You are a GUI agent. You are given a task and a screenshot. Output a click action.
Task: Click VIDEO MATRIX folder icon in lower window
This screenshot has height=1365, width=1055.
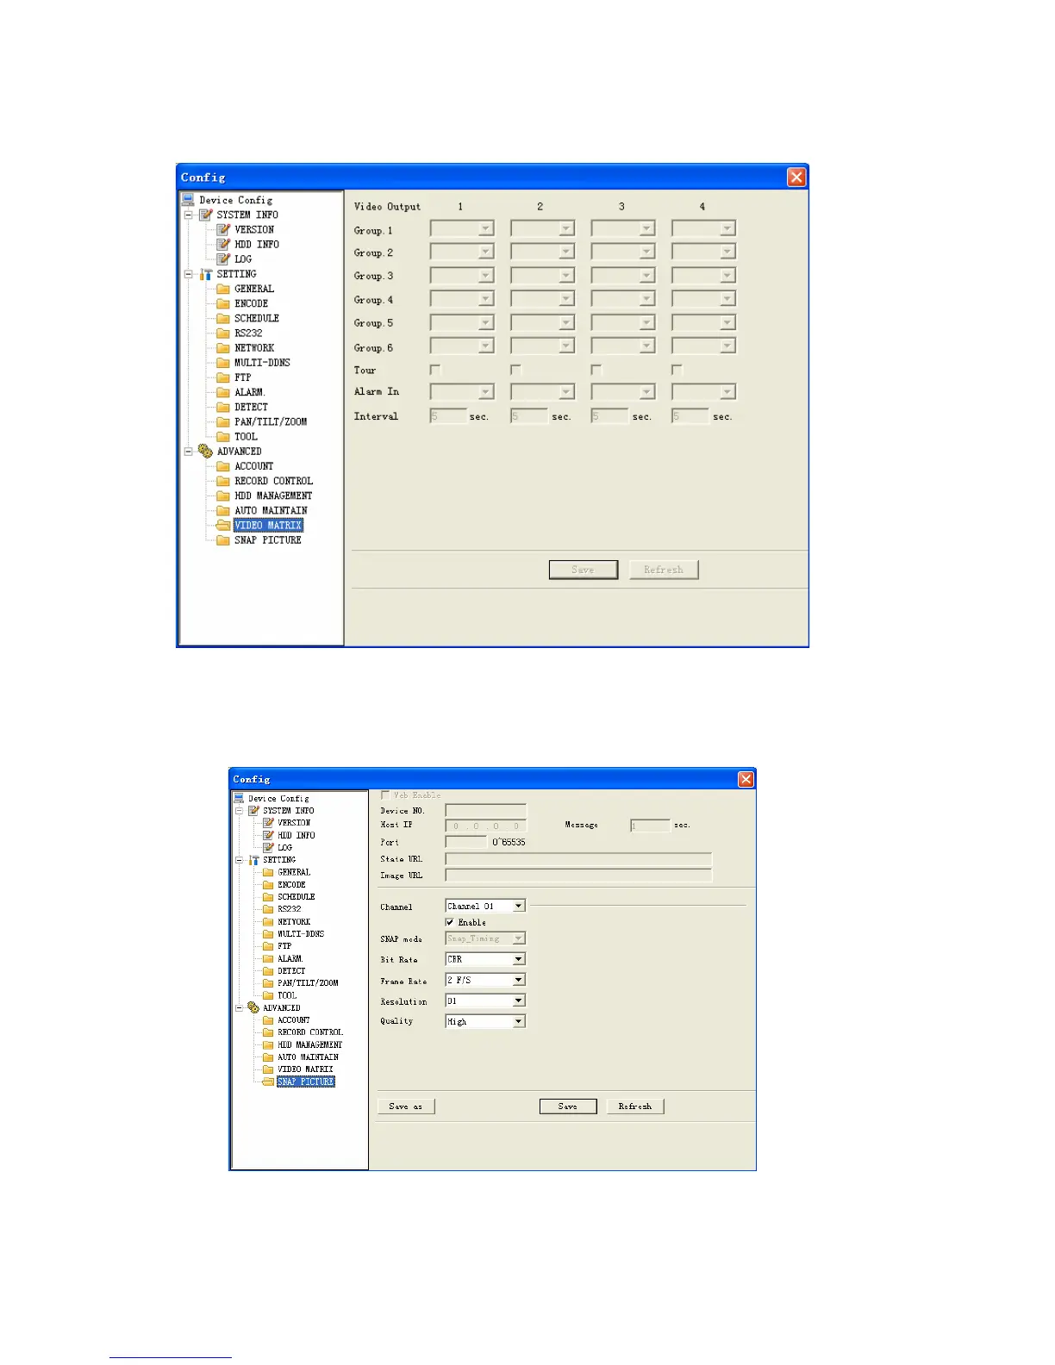[x=268, y=1069]
